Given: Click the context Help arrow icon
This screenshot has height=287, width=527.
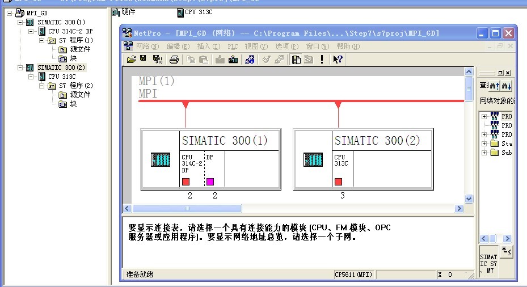Looking at the screenshot, I should pyautogui.click(x=338, y=60).
